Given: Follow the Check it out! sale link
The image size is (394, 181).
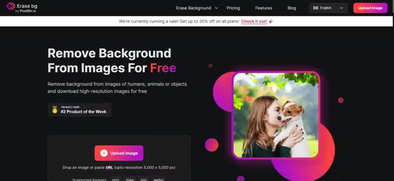Looking at the screenshot, I should [254, 21].
